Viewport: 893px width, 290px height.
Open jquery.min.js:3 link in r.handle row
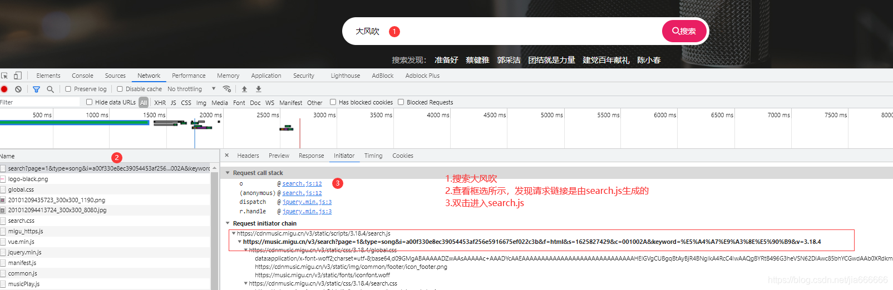pos(307,211)
